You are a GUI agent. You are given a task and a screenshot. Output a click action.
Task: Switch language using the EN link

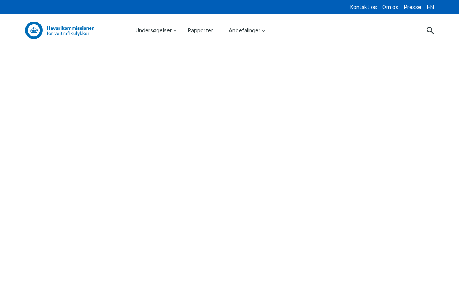coord(430,7)
